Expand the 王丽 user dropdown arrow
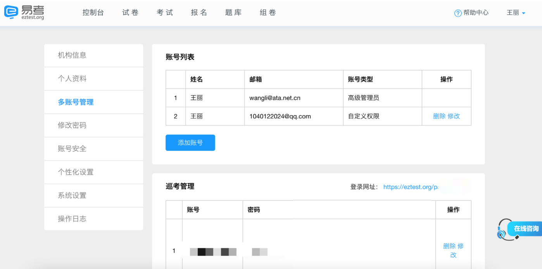Image resolution: width=542 pixels, height=269 pixels. click(523, 13)
